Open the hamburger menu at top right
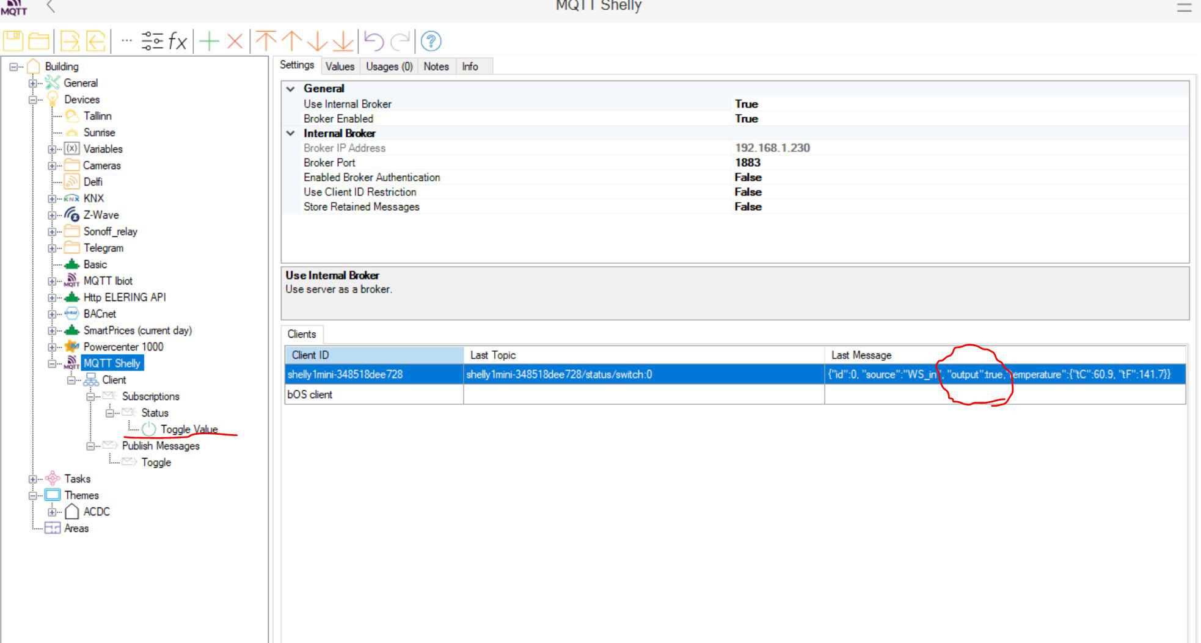This screenshot has height=643, width=1201. (1184, 7)
